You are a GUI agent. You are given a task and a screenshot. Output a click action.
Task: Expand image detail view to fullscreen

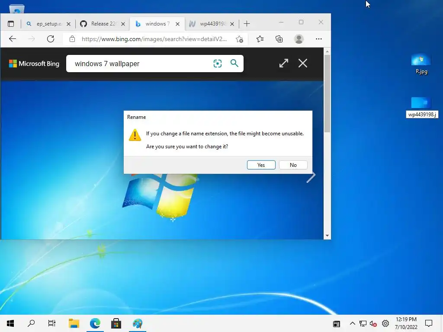[x=284, y=63]
